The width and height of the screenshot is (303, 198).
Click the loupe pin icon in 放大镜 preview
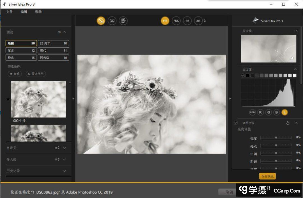pos(292,58)
